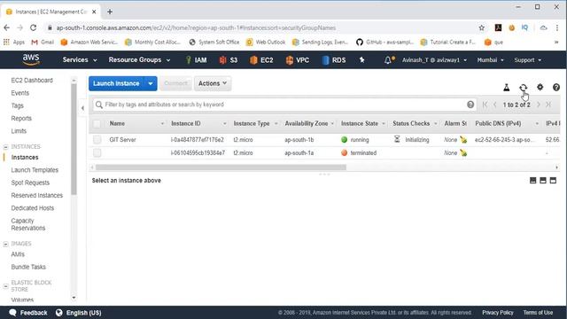Open the help question mark icon
Viewport: 567px width, 319px height.
click(x=556, y=87)
